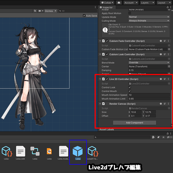Toggle hidden packages visibility icon
The width and height of the screenshot is (173, 173).
(x=169, y=137)
